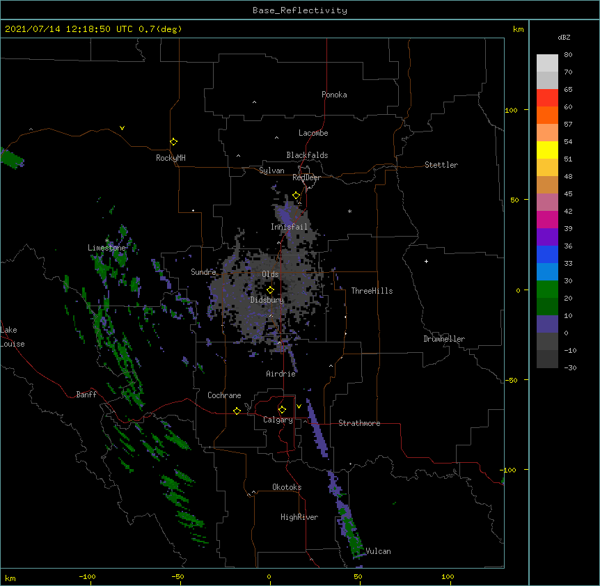Click the Sylvan label on the map

click(271, 171)
